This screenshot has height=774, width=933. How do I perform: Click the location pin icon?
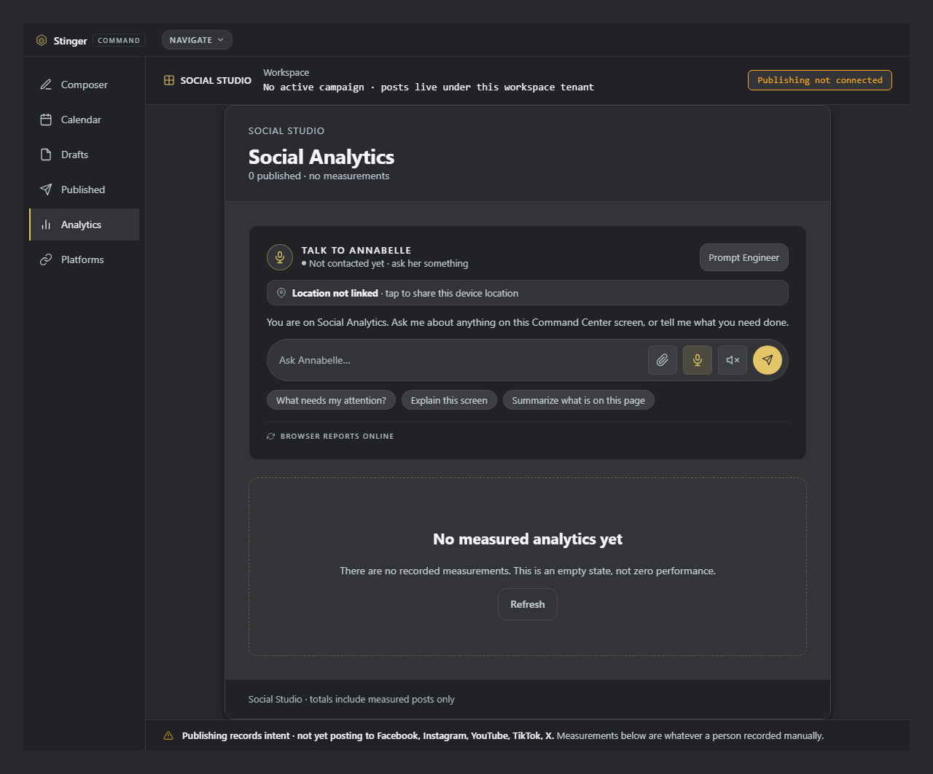(x=281, y=293)
